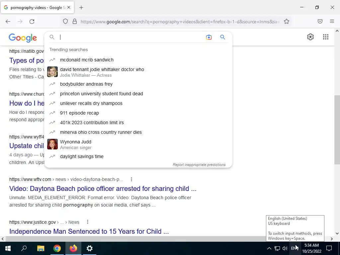Open File Explorer from the taskbar

coord(41,248)
